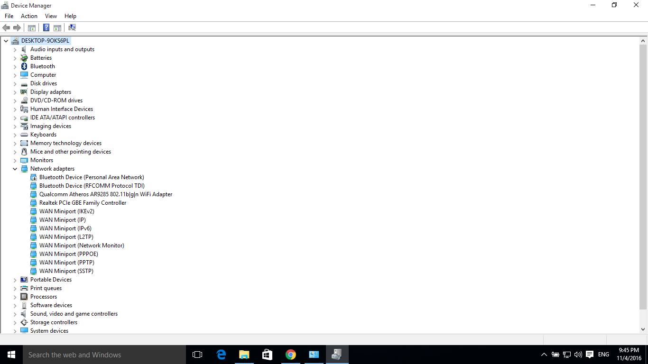Viewport: 648px width, 364px height.
Task: Select the Human Interface Devices icon
Action: (x=24, y=109)
